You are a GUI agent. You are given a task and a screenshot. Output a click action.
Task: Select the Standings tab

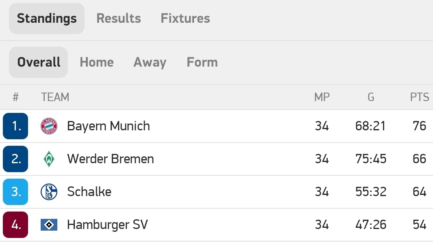[x=47, y=19]
